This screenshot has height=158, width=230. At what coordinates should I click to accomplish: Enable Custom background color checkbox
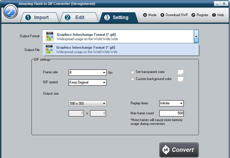pos(132,79)
